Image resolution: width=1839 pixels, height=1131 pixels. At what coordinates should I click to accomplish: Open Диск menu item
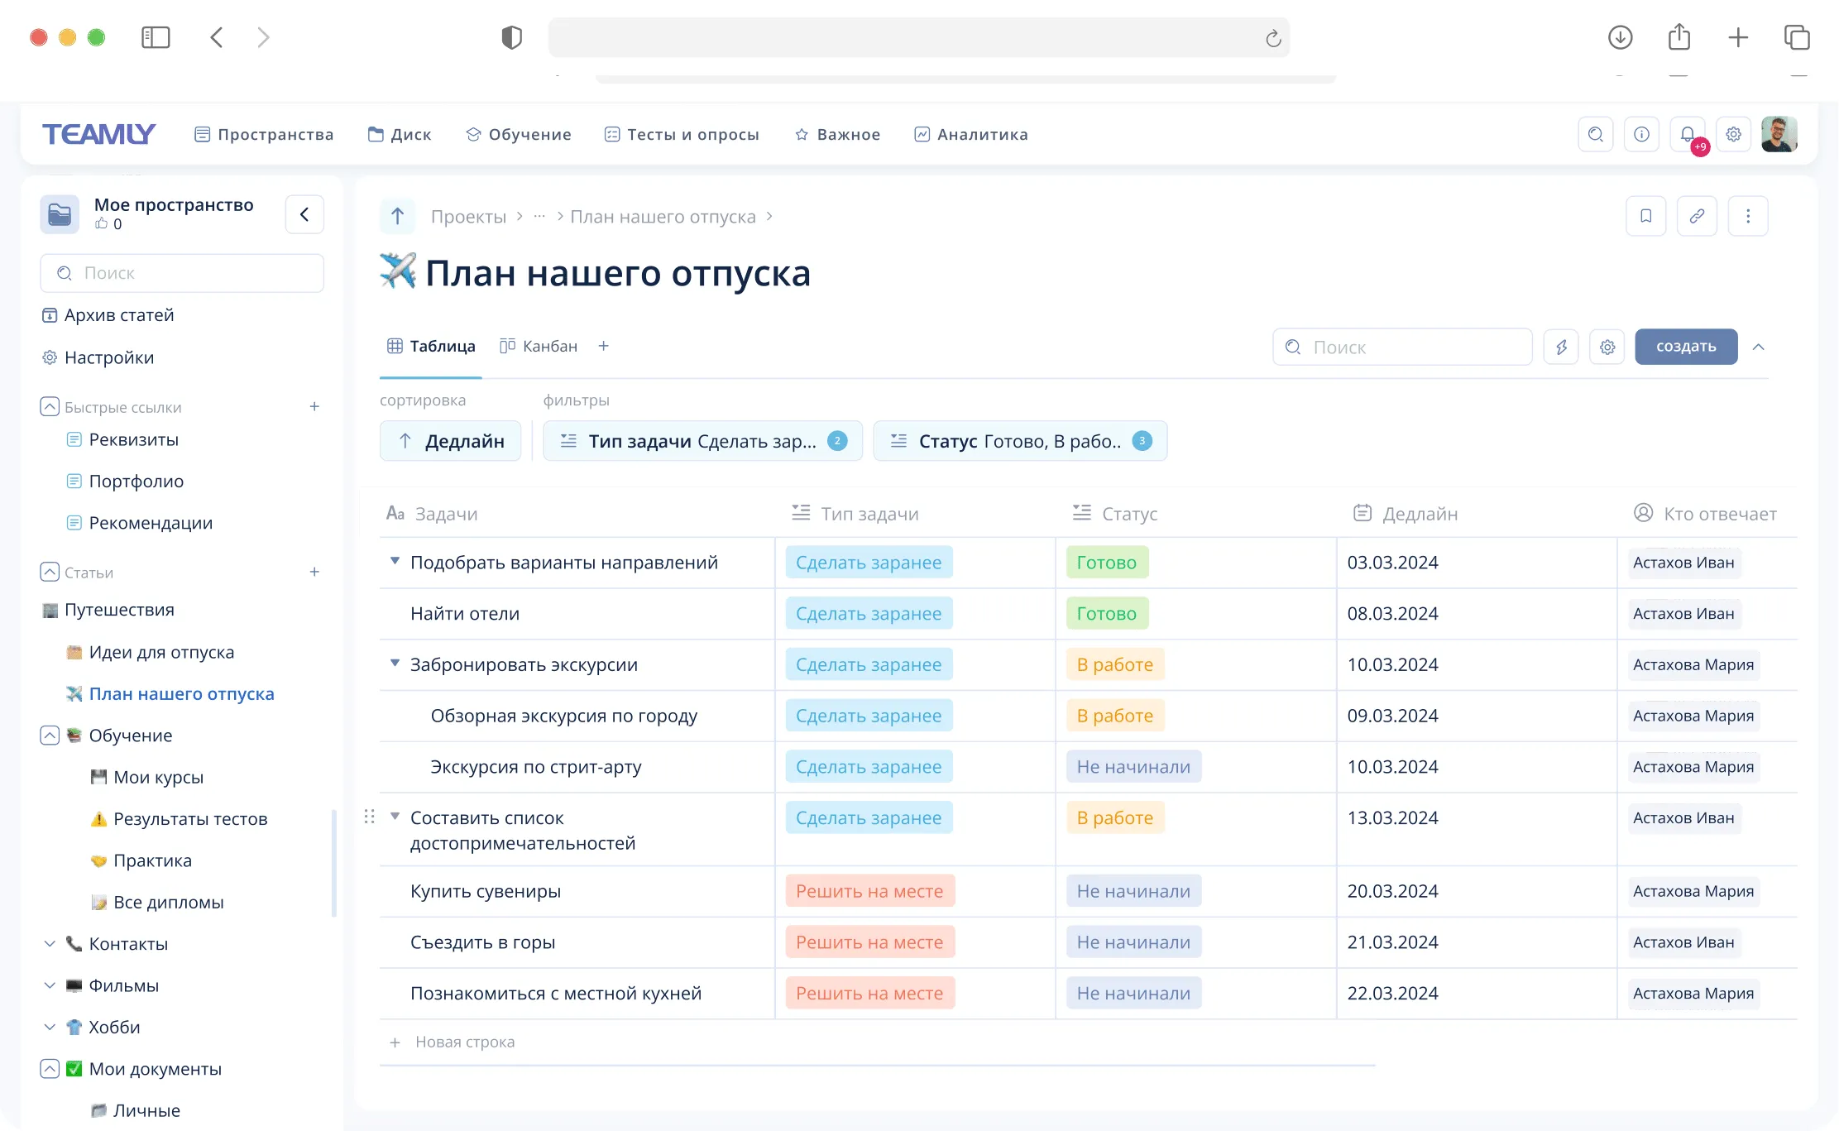click(400, 134)
